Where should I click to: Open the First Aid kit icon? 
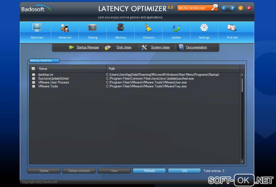point(232,27)
